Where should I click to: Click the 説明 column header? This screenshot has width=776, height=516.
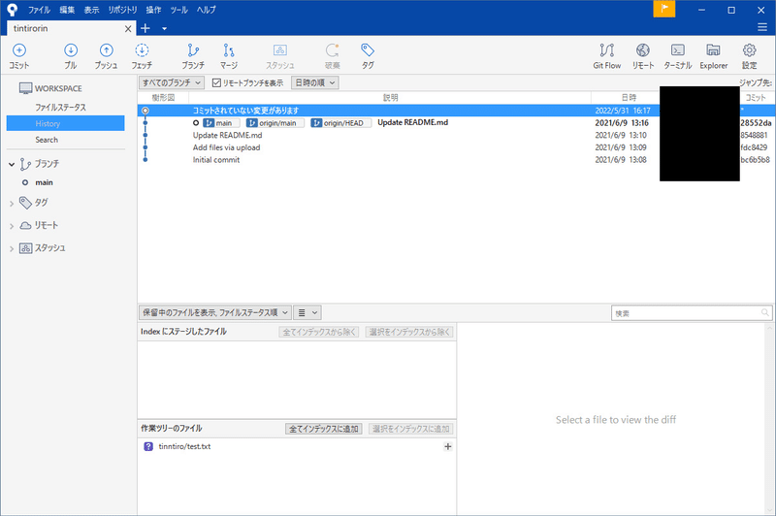click(390, 97)
